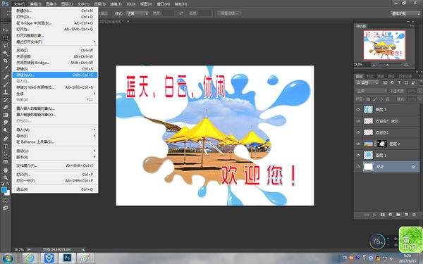Click the foreground color swatch

tap(4, 190)
